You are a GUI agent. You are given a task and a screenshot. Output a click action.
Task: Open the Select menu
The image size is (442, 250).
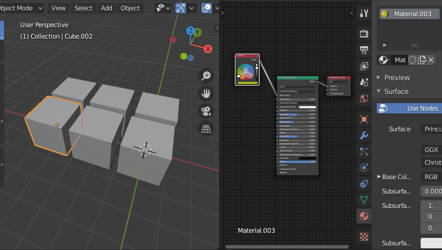(83, 8)
